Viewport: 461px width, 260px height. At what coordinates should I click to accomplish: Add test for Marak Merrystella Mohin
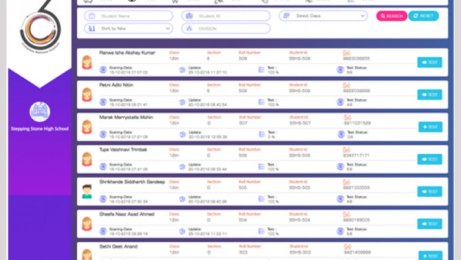pyautogui.click(x=430, y=127)
